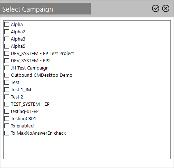Cancel dialog with the X circle icon
This screenshot has height=168, width=174.
pyautogui.click(x=166, y=8)
